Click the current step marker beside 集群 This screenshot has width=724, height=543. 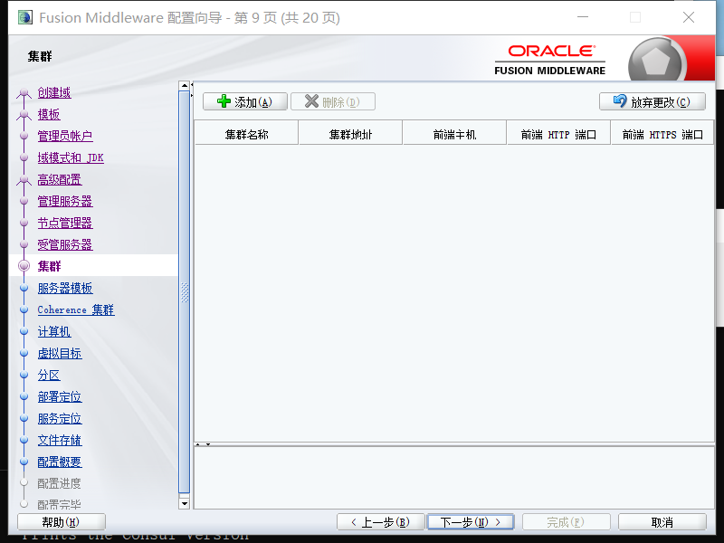coord(23,266)
